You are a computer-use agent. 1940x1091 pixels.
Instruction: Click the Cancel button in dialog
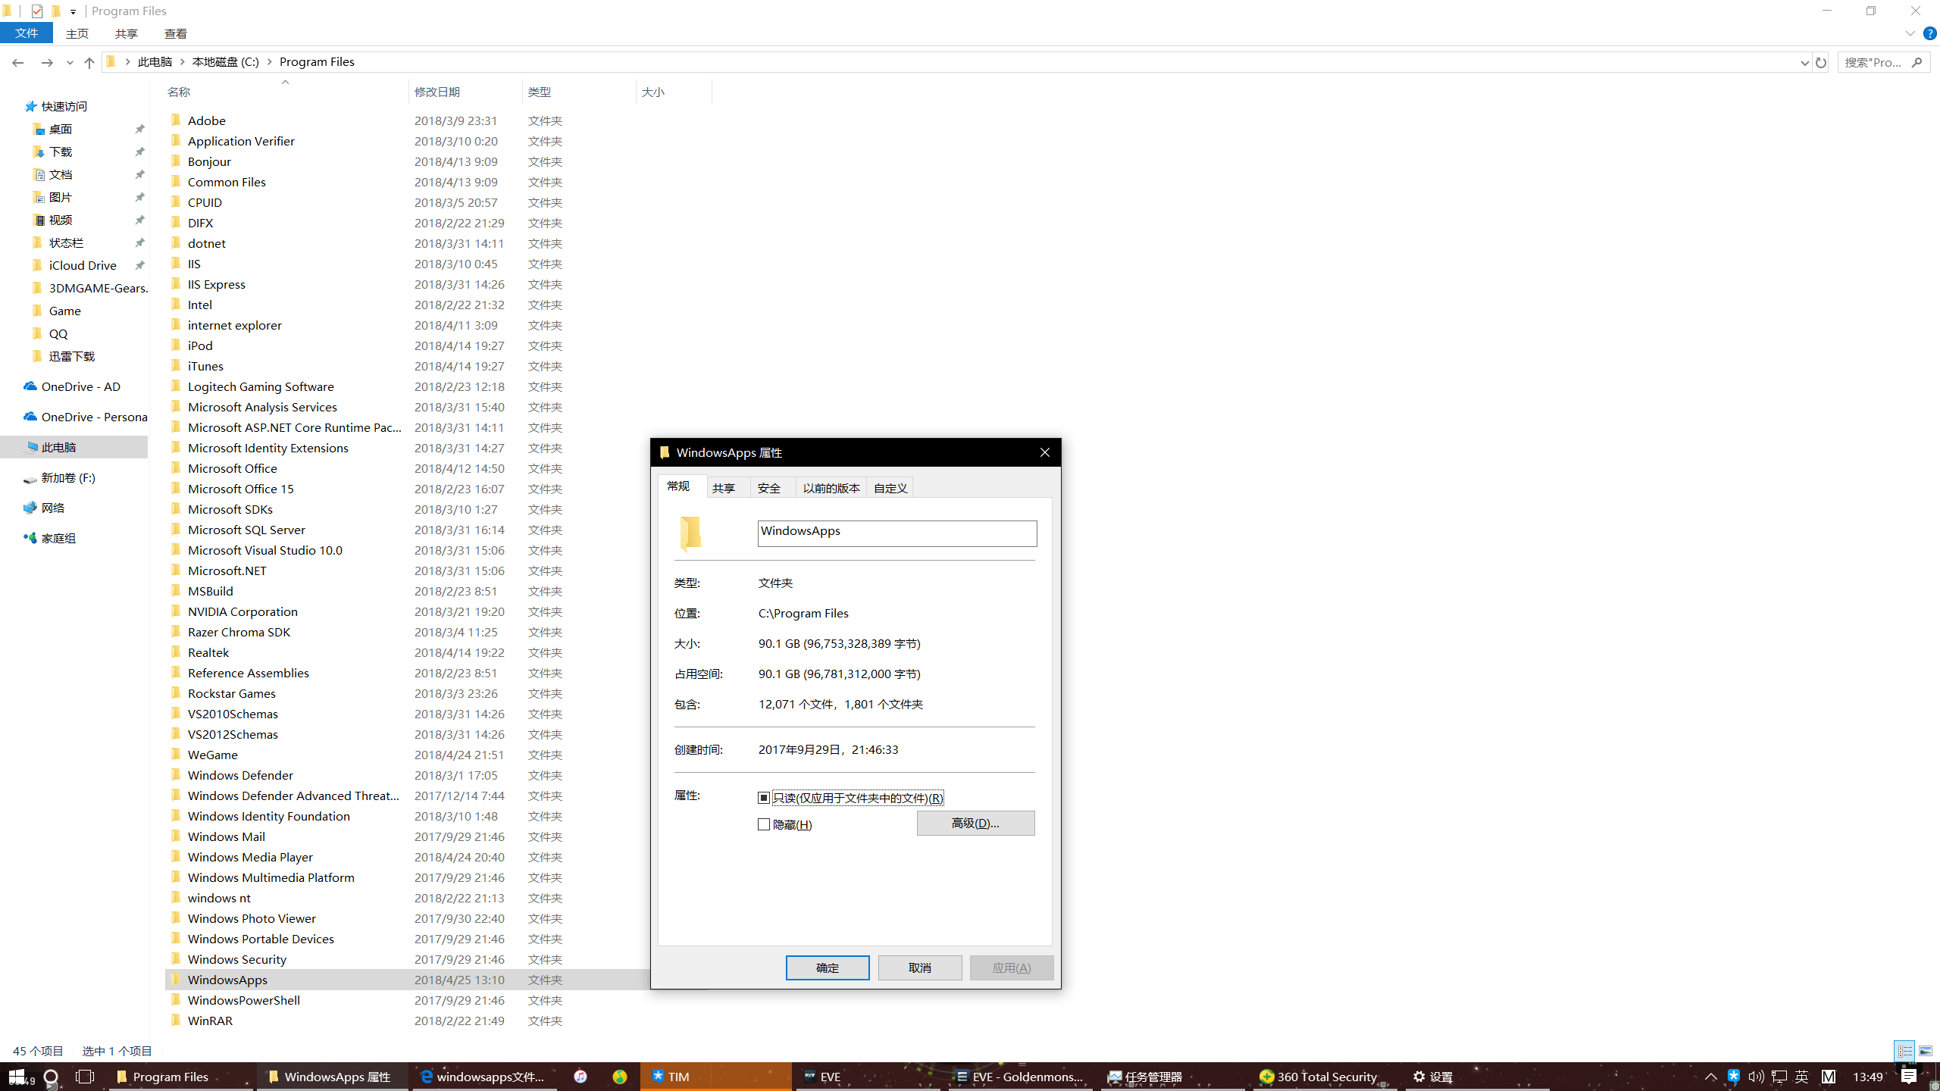point(919,968)
